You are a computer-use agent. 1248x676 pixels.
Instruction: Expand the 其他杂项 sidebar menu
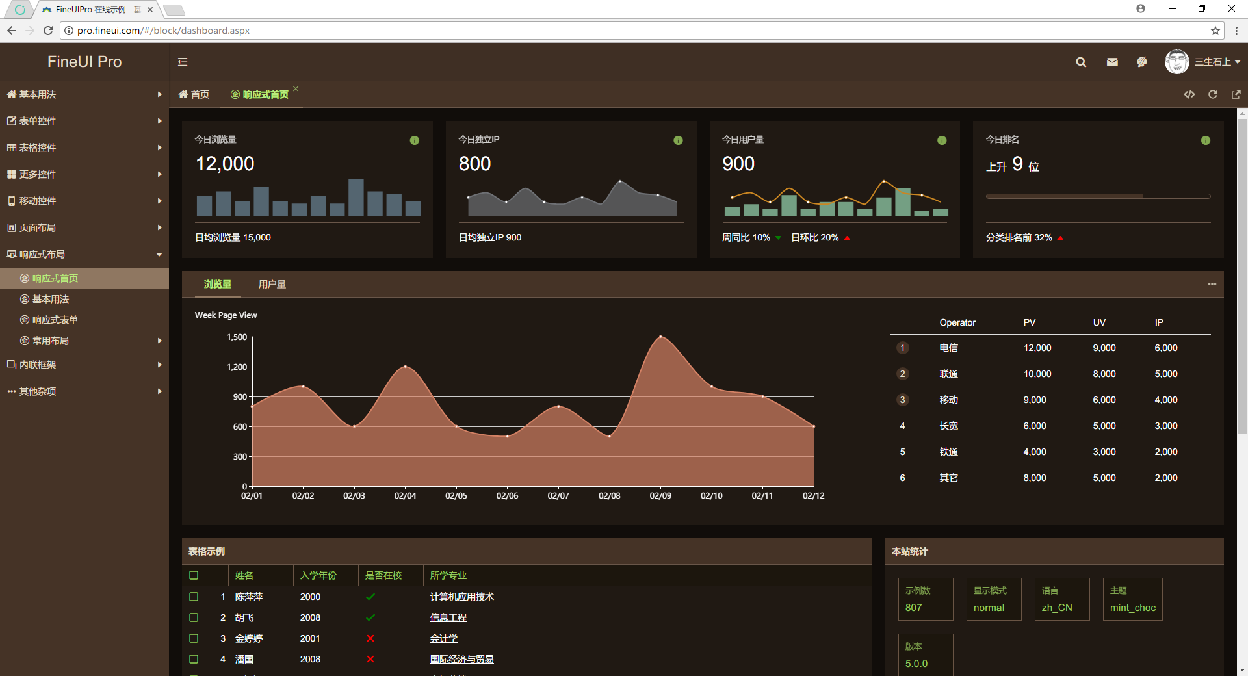(x=84, y=391)
